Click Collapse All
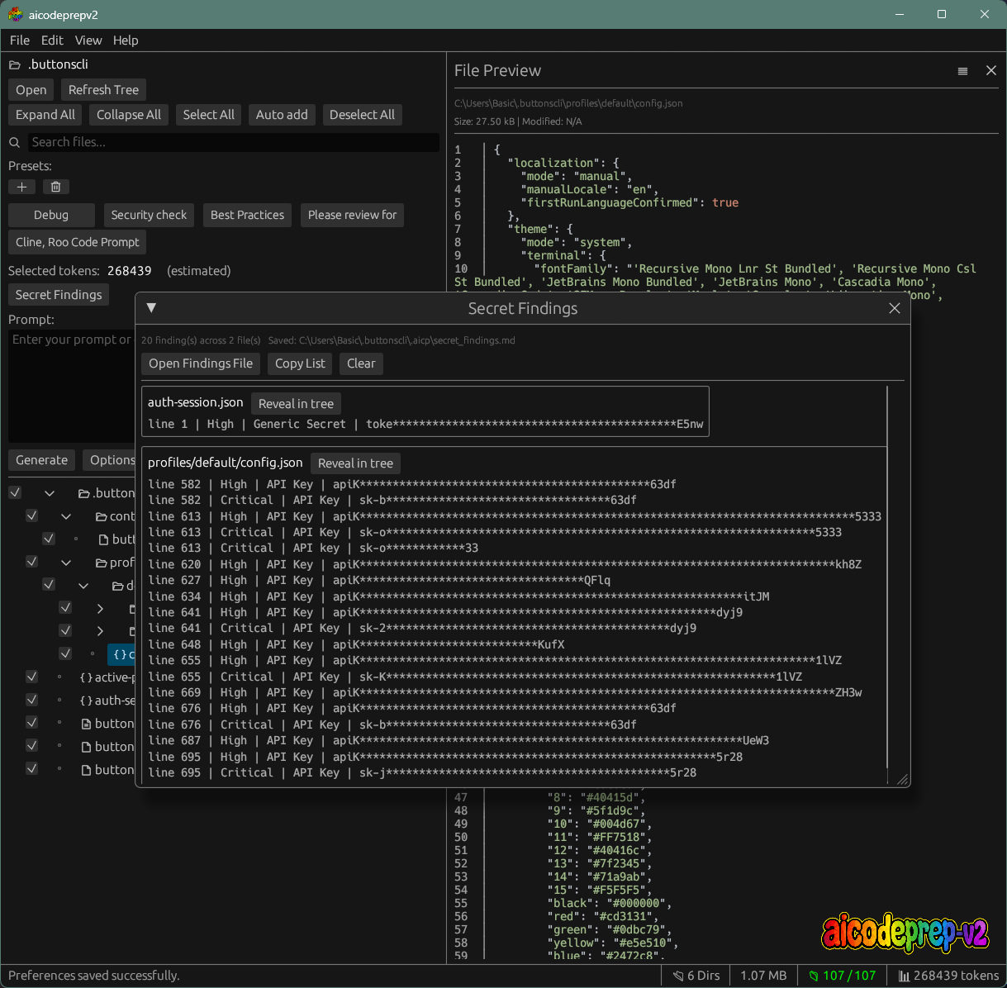The width and height of the screenshot is (1007, 988). 129,115
